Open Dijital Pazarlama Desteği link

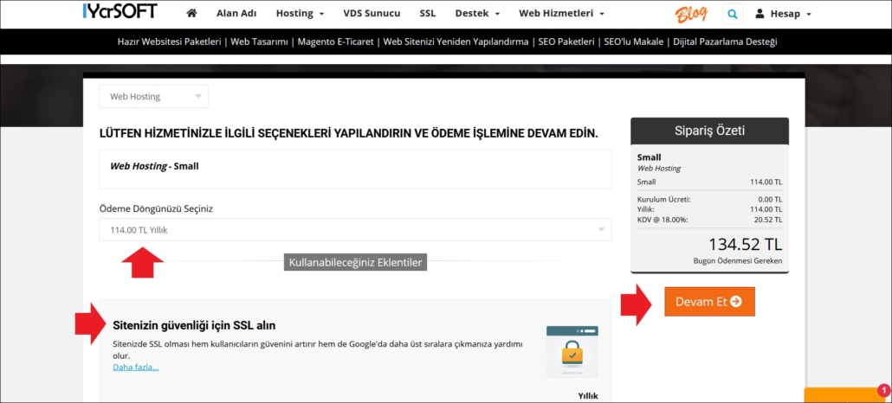[725, 42]
